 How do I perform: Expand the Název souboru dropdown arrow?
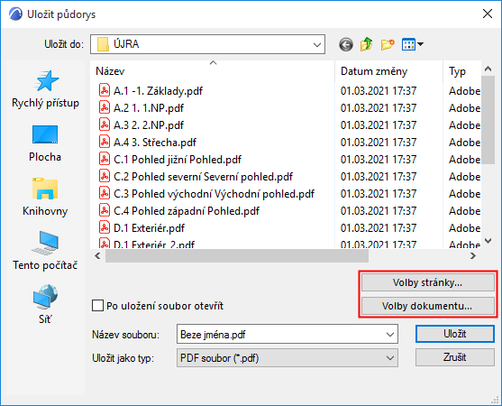coord(390,335)
